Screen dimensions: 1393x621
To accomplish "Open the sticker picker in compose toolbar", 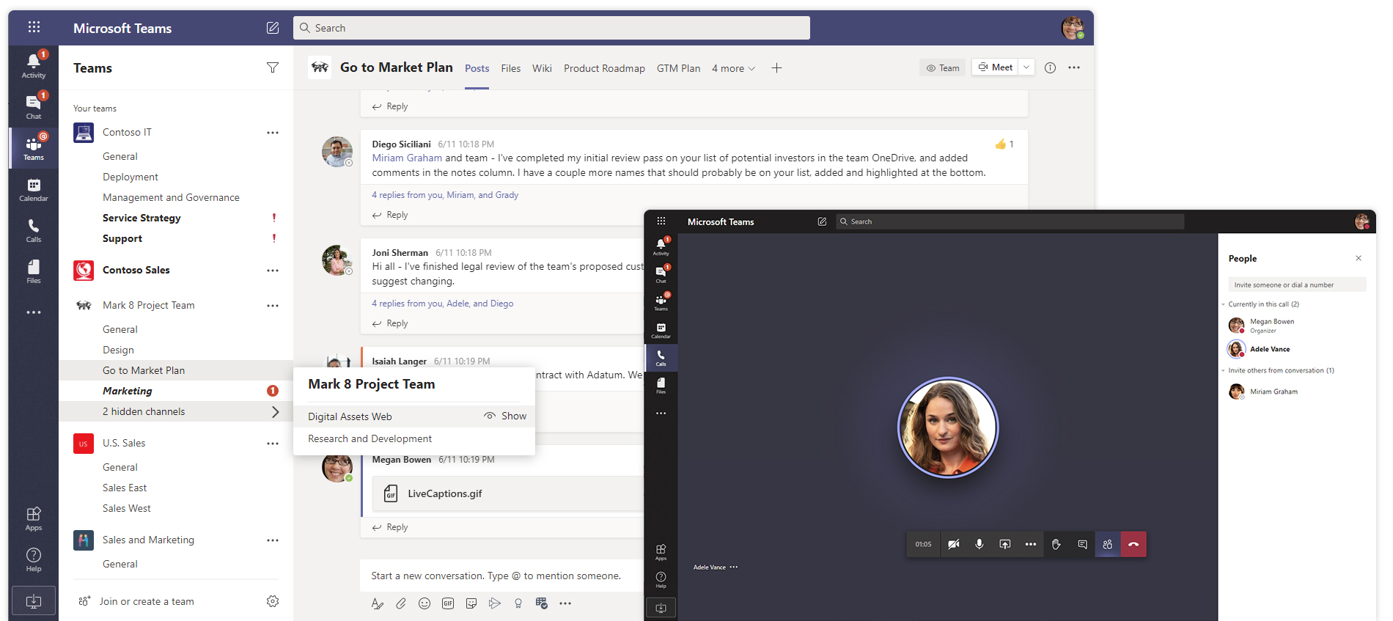I will (471, 603).
